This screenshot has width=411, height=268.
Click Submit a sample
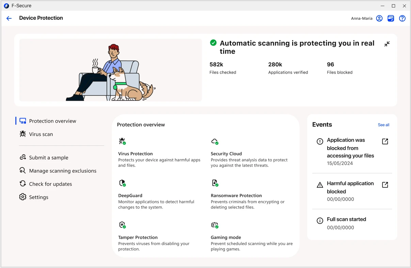pyautogui.click(x=48, y=157)
